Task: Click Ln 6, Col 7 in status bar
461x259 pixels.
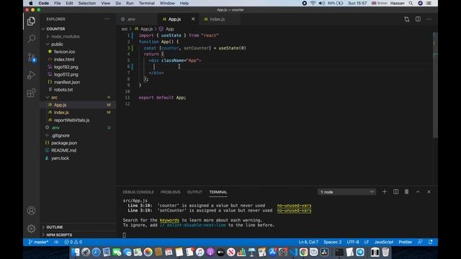Action: point(308,242)
